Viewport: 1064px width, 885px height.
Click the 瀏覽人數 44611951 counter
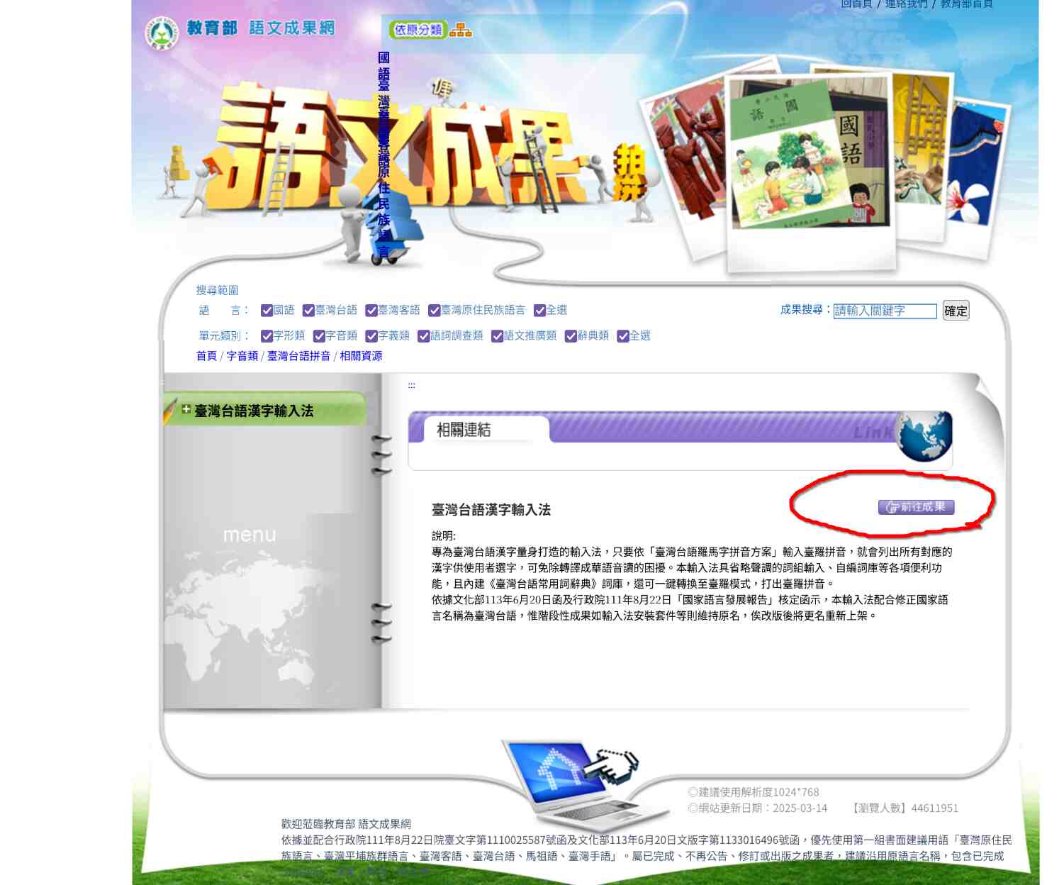[x=905, y=808]
